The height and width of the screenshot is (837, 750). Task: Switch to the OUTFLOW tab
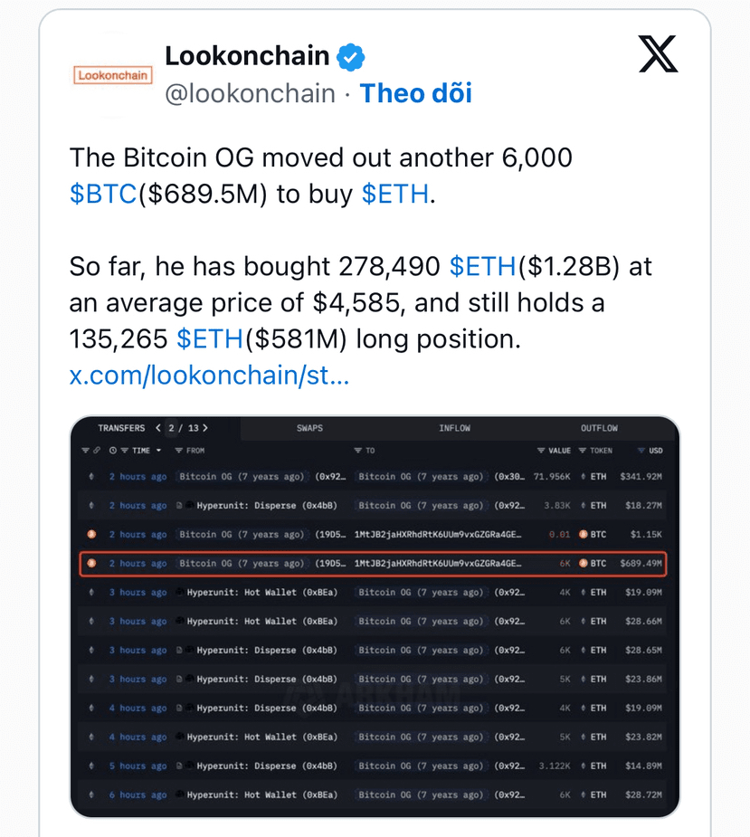tap(599, 428)
